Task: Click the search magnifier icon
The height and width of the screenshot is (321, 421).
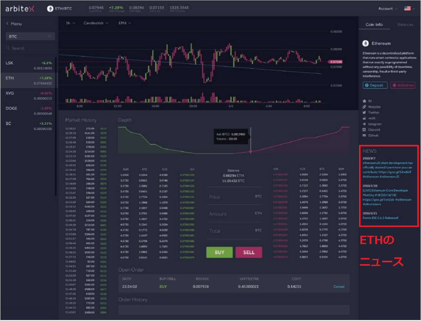Action: pos(8,48)
